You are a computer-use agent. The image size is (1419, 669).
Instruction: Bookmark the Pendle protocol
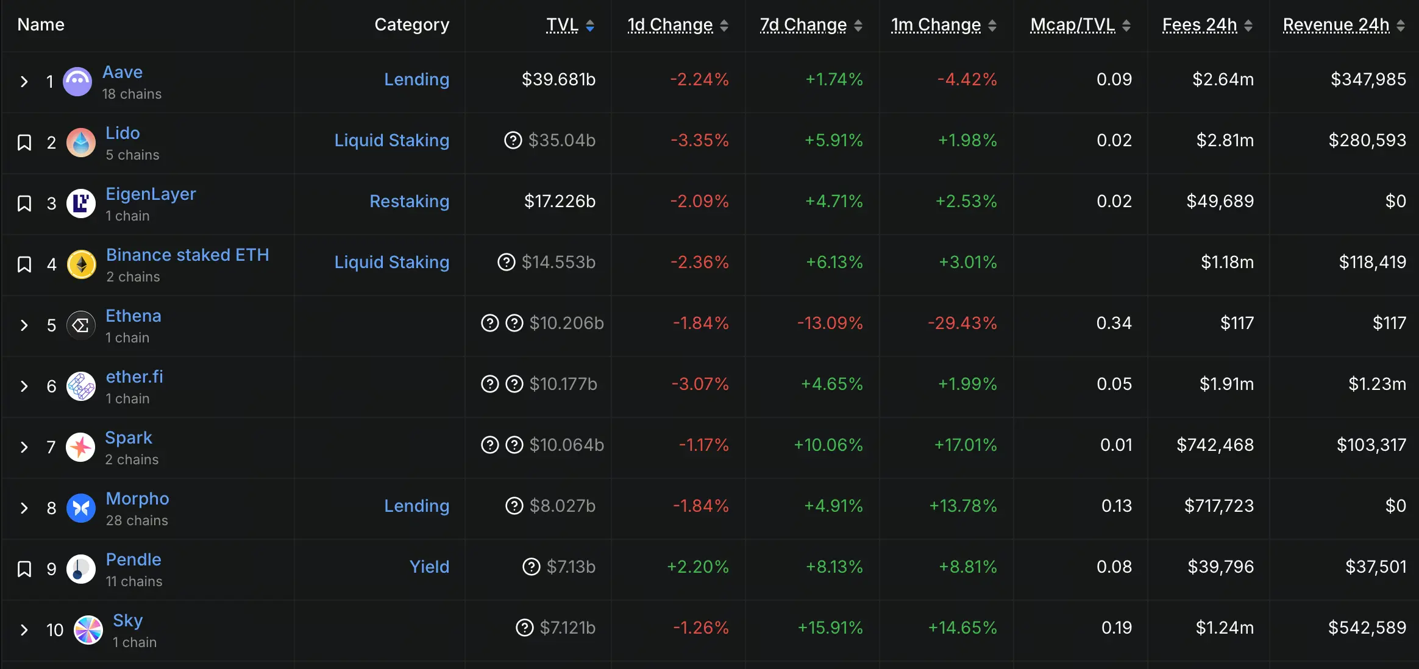click(24, 569)
